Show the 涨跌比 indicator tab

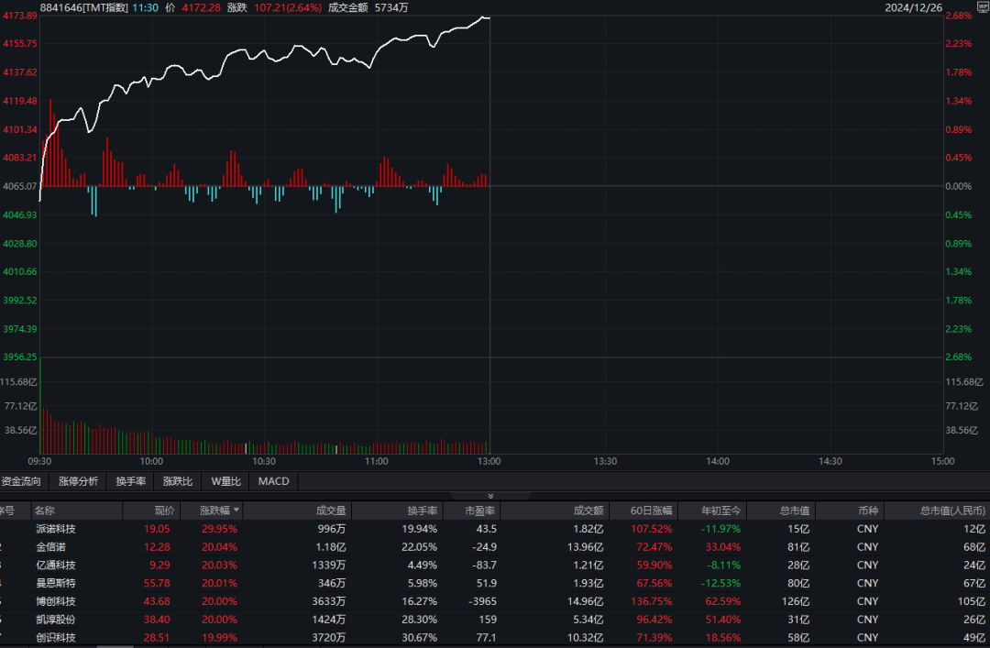point(178,481)
